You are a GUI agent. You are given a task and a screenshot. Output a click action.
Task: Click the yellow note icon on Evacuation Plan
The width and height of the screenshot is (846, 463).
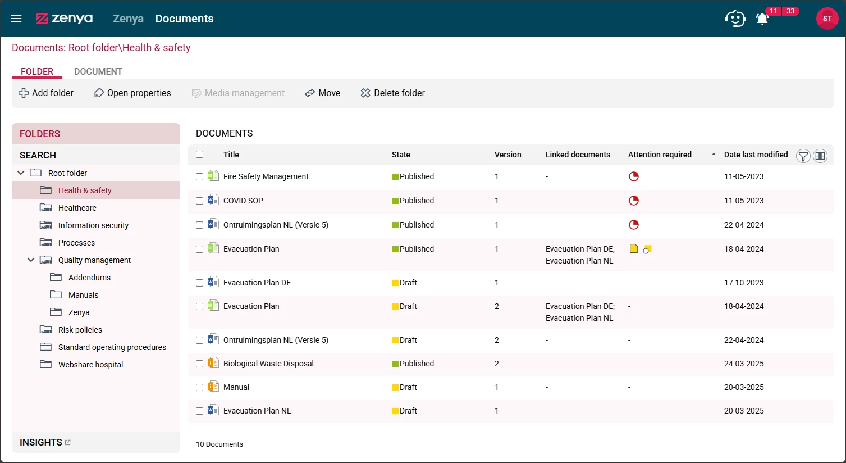634,248
